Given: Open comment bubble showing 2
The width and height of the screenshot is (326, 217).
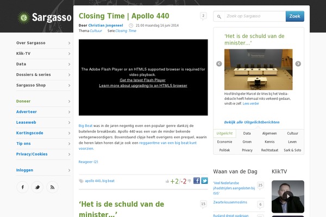Looking at the screenshot, I should (x=203, y=16).
